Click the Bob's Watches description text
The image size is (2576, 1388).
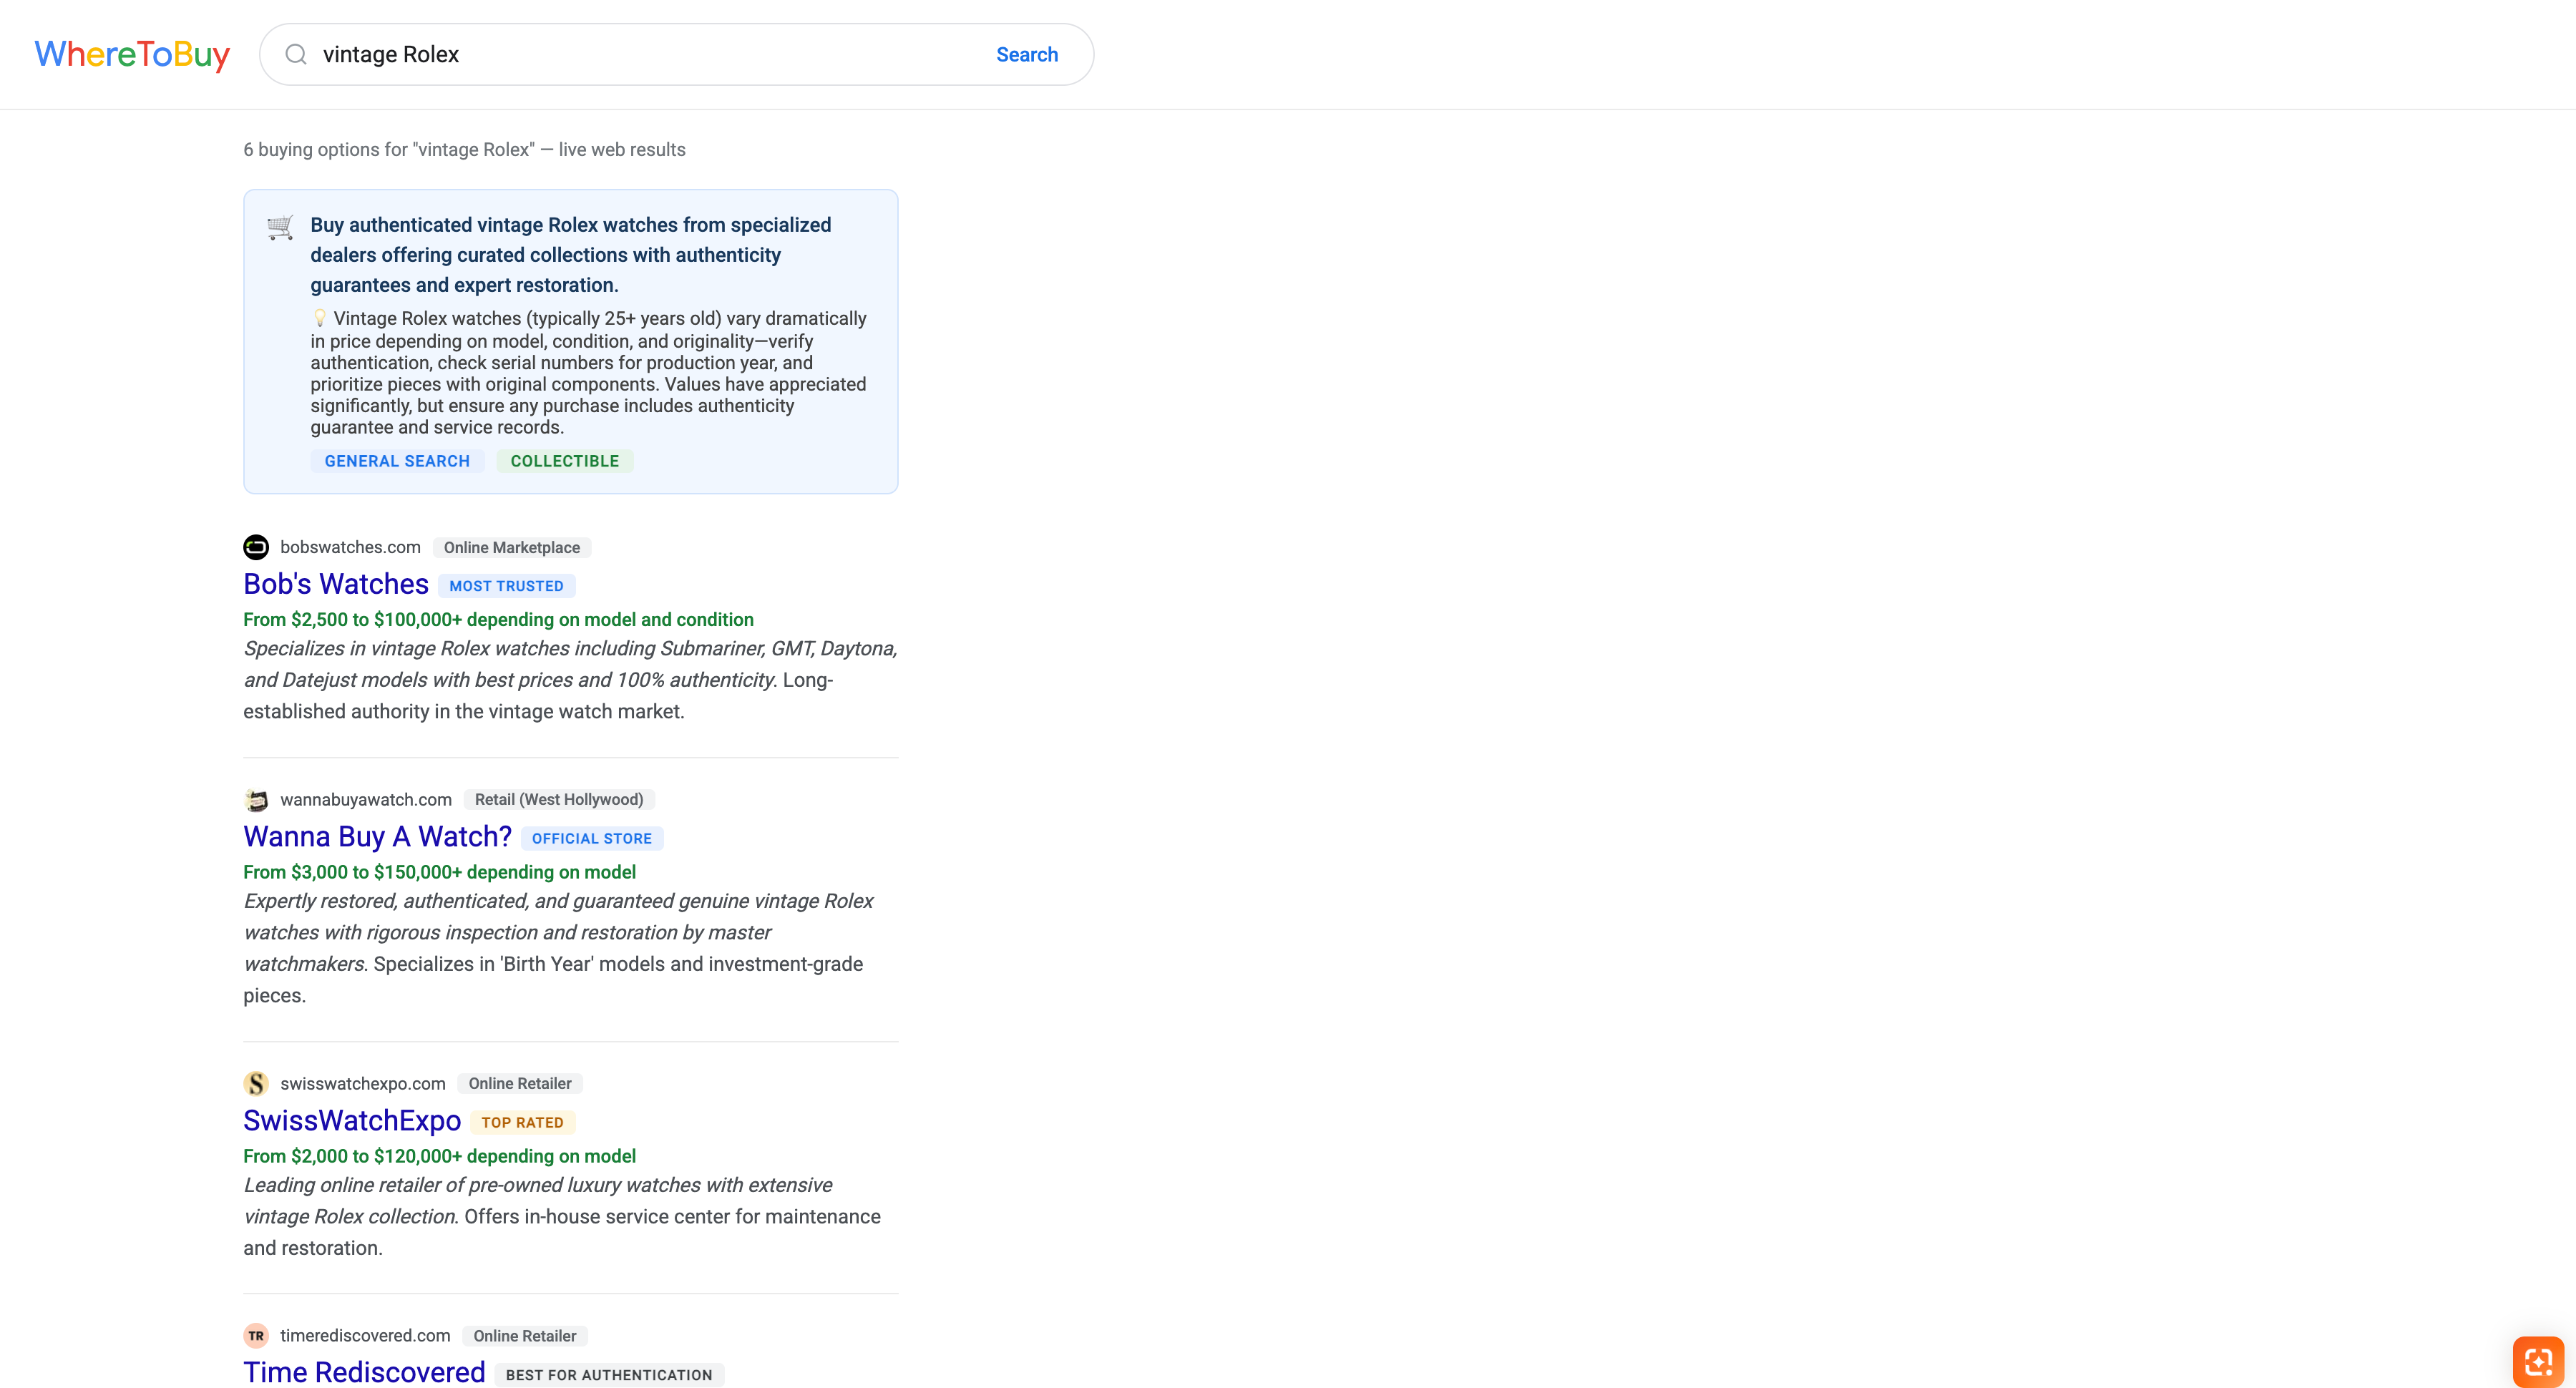570,679
